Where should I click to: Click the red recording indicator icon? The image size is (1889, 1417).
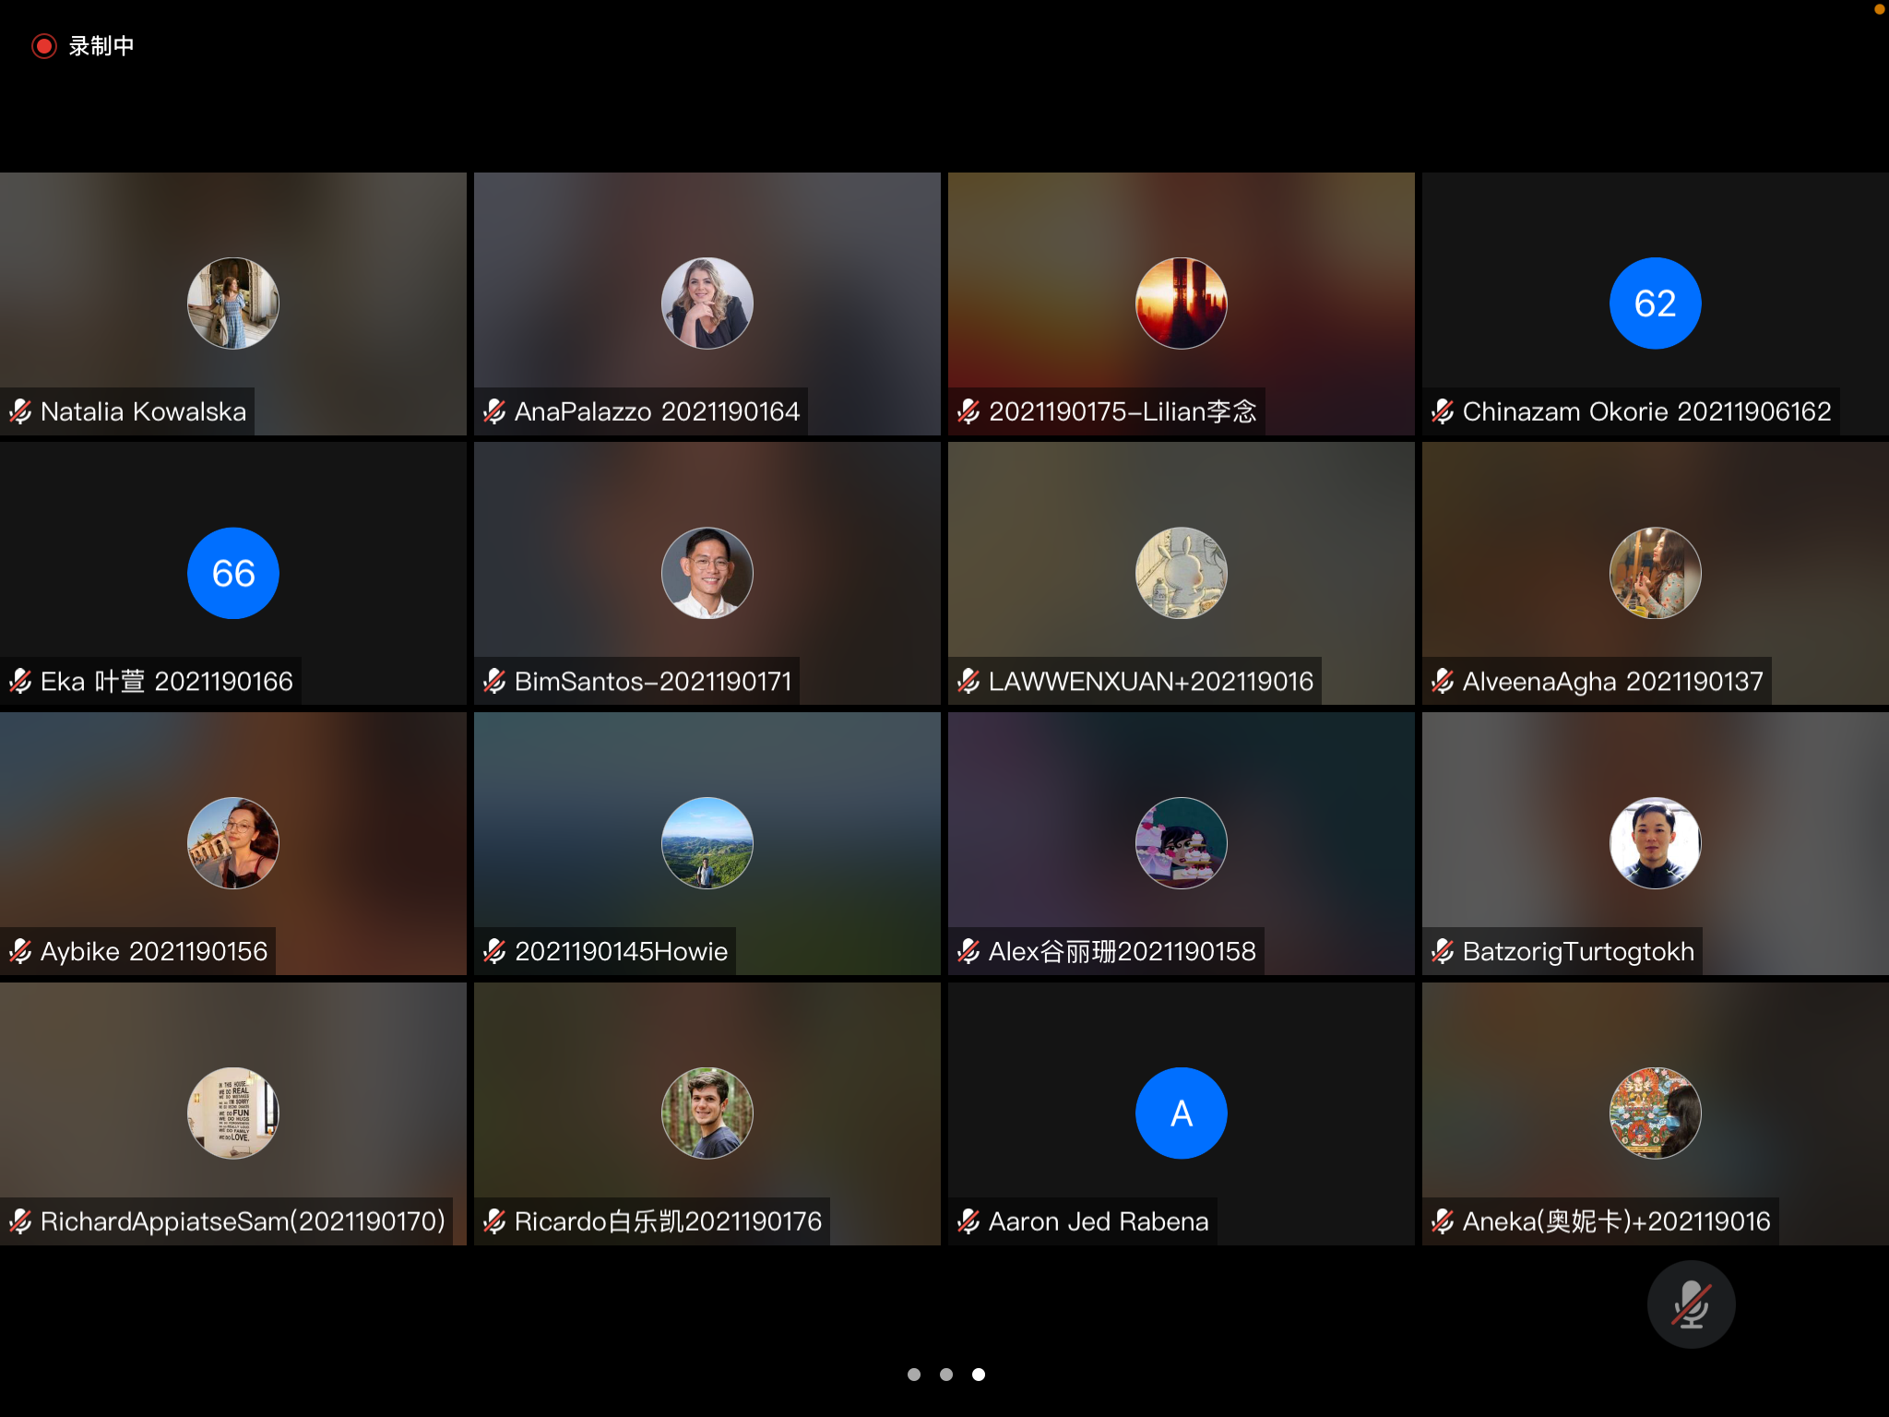click(x=43, y=46)
